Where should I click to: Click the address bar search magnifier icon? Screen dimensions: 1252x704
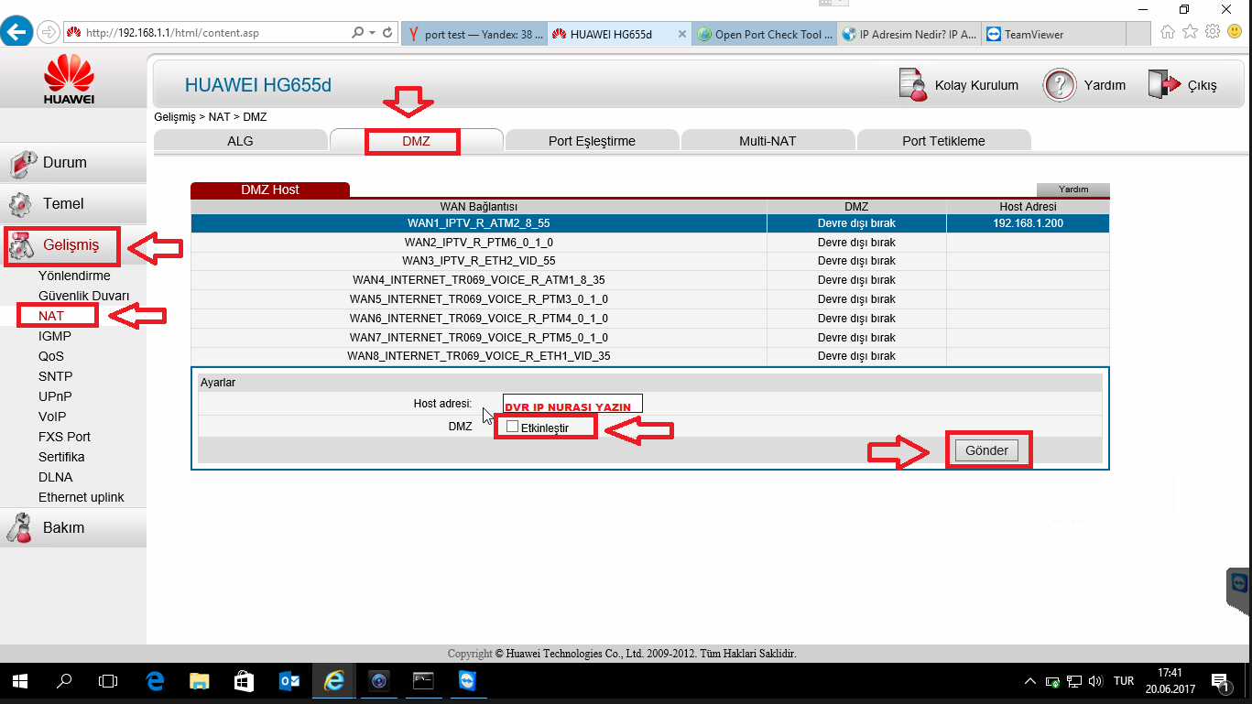click(358, 32)
